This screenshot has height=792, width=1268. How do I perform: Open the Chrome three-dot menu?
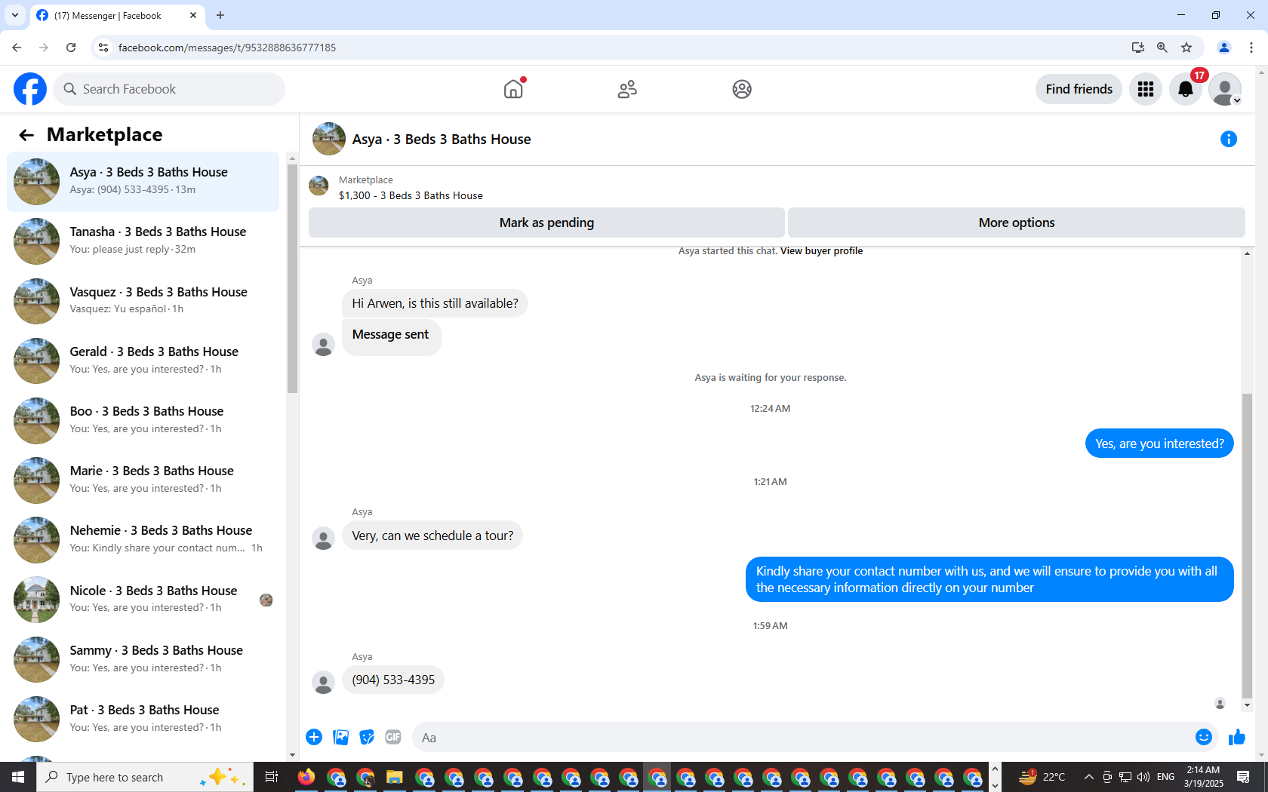point(1251,48)
